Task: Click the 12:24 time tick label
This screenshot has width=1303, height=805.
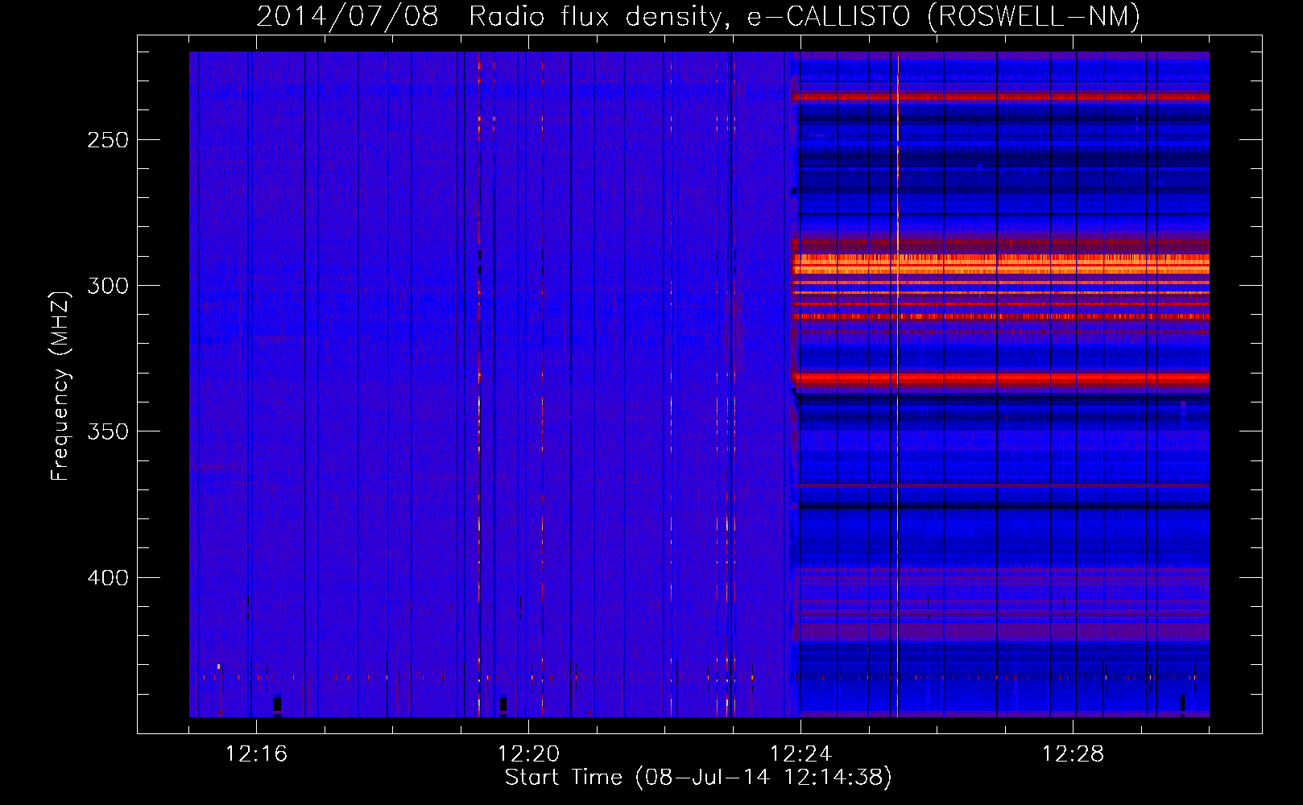Action: click(800, 754)
